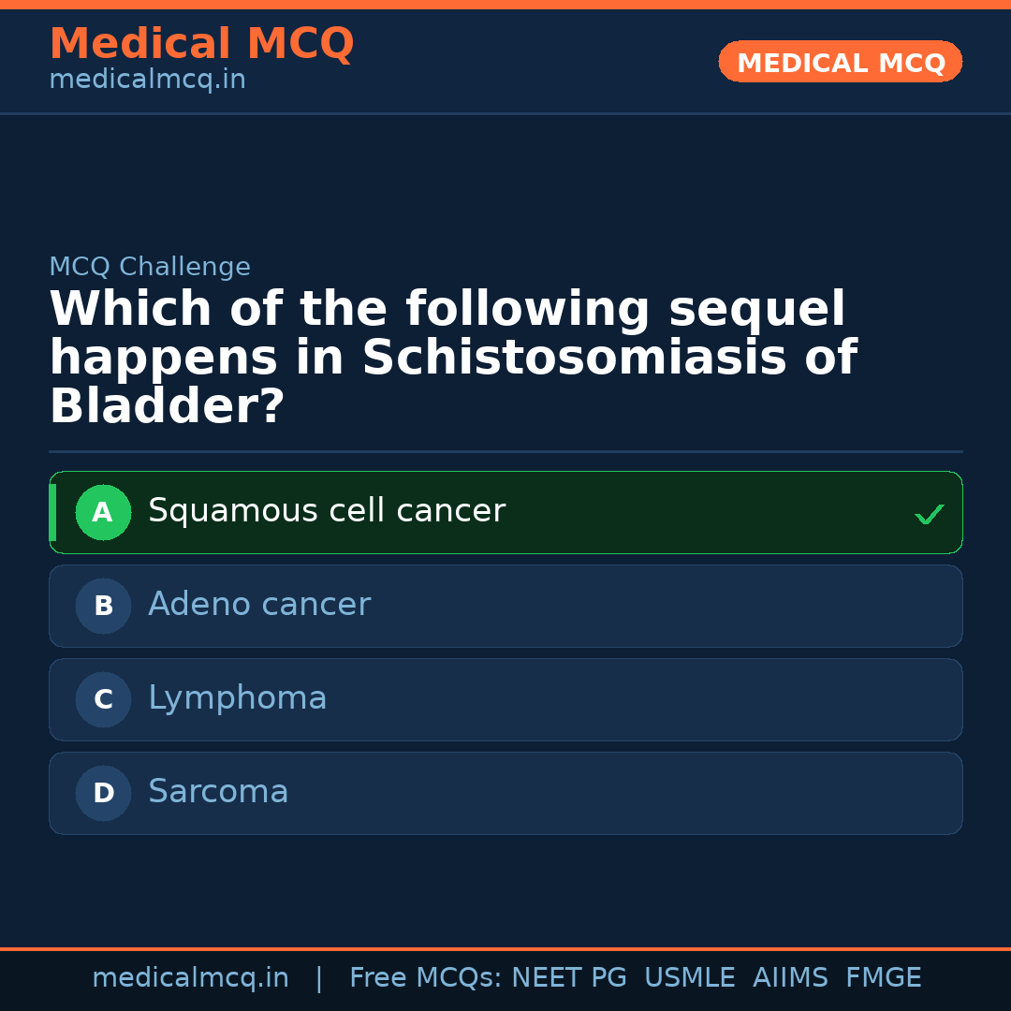Click the D option circle
This screenshot has width=1011, height=1011.
tap(103, 793)
